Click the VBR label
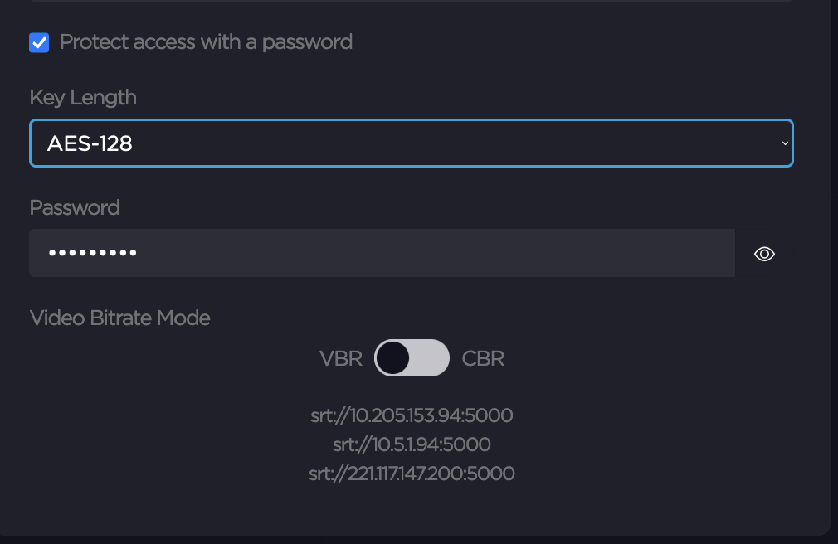The width and height of the screenshot is (838, 544). 340,358
